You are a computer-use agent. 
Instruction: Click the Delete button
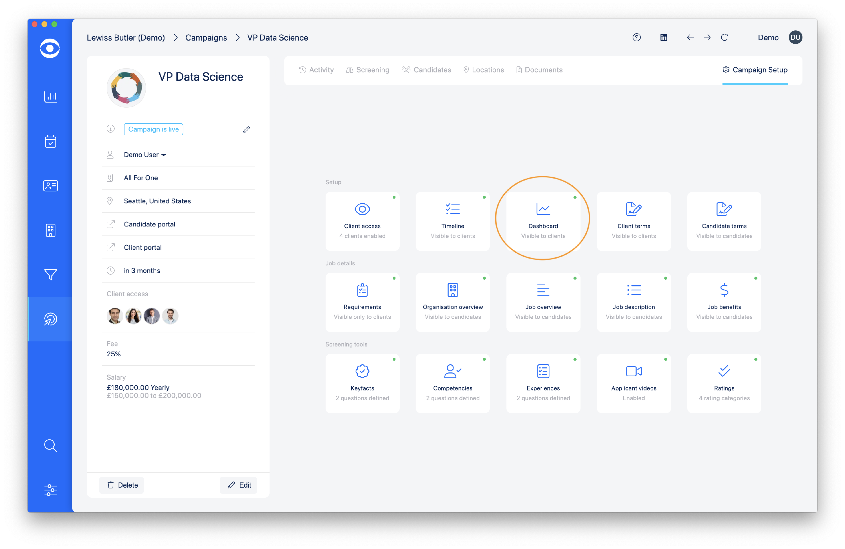click(x=121, y=485)
